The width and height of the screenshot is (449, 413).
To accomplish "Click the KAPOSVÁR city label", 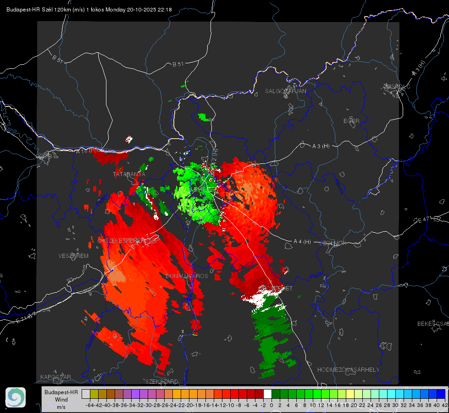I will tap(55, 377).
